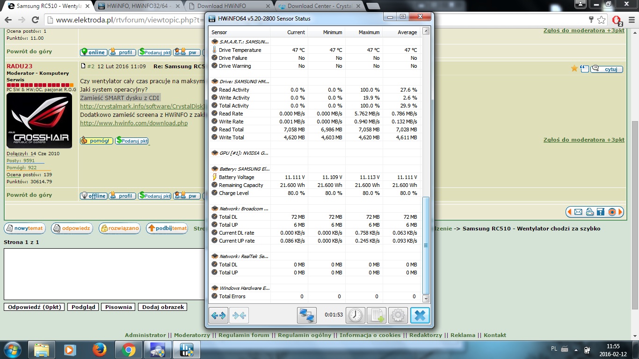639x359 pixels.
Task: Reload the elektroda page
Action: (x=35, y=20)
